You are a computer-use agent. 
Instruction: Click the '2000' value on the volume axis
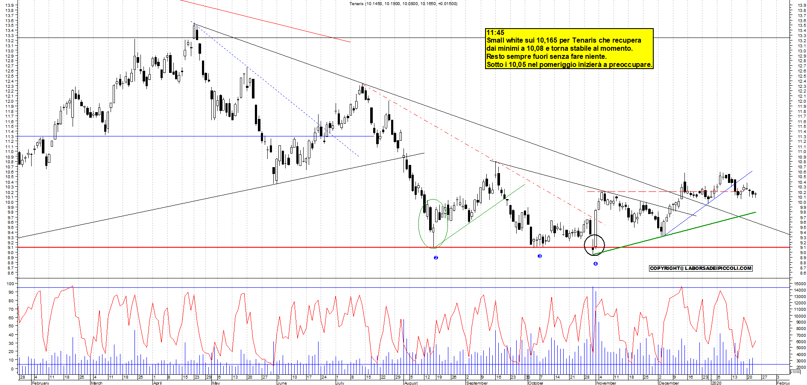(801, 367)
